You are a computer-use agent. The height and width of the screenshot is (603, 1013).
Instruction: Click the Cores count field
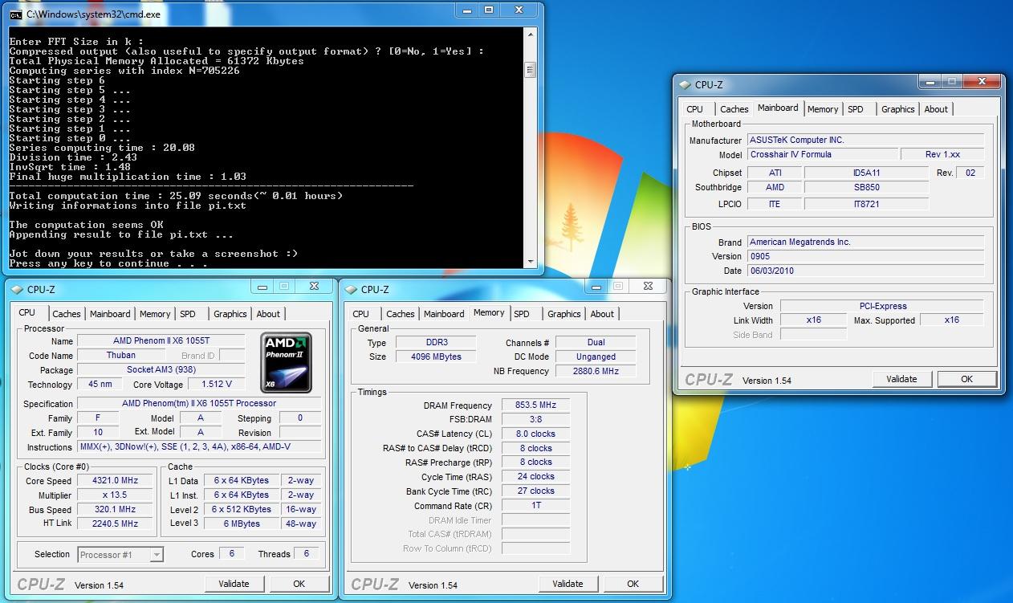(x=231, y=553)
